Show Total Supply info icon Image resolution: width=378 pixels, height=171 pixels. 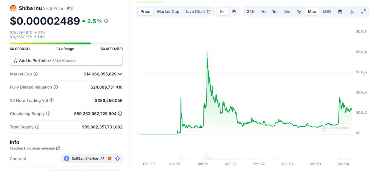point(37,127)
